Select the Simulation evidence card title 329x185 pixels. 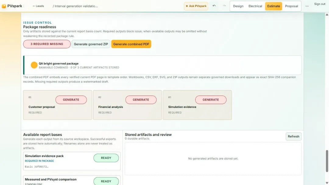pyautogui.click(x=182, y=107)
